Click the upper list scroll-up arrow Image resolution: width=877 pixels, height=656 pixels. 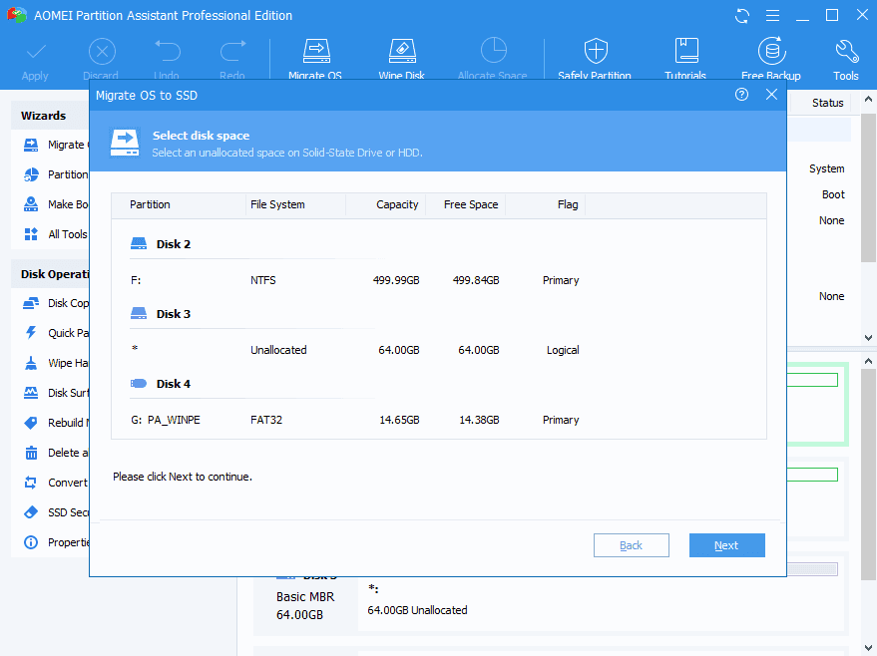(868, 99)
